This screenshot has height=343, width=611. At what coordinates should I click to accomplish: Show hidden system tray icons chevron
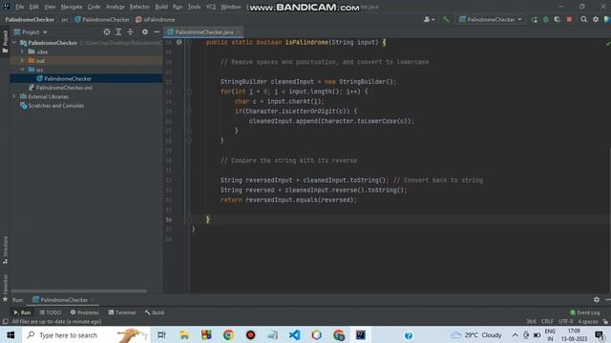(x=516, y=334)
